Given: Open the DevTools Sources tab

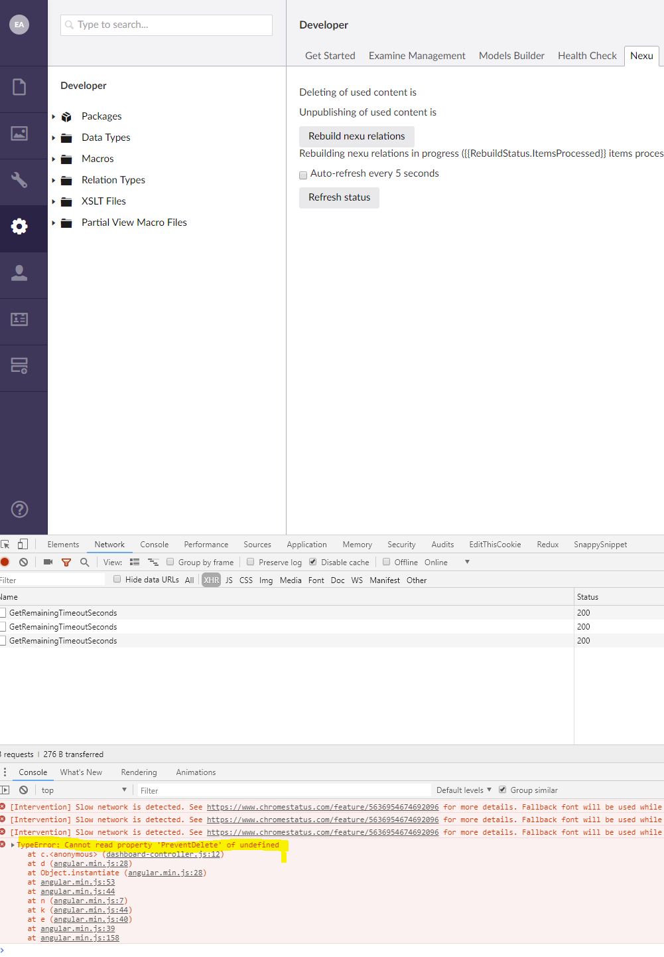Looking at the screenshot, I should [x=257, y=544].
